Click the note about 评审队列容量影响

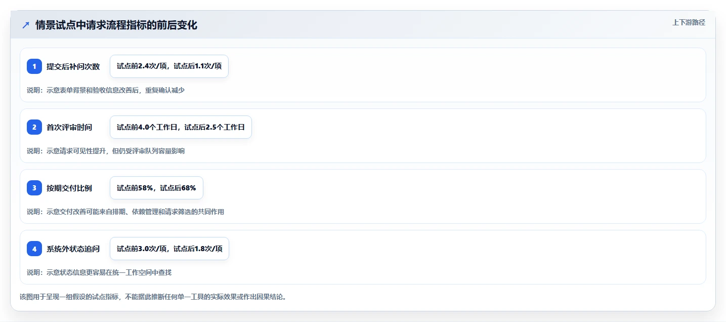106,151
